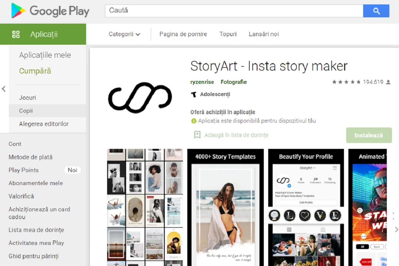This screenshot has height=266, width=399.
Task: Click the Instalează button
Action: (369, 135)
